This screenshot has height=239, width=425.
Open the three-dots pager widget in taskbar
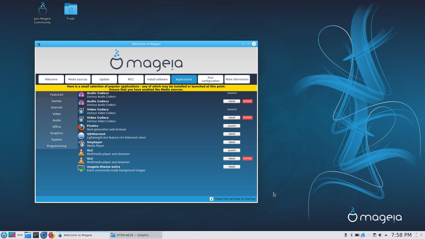(x=20, y=235)
